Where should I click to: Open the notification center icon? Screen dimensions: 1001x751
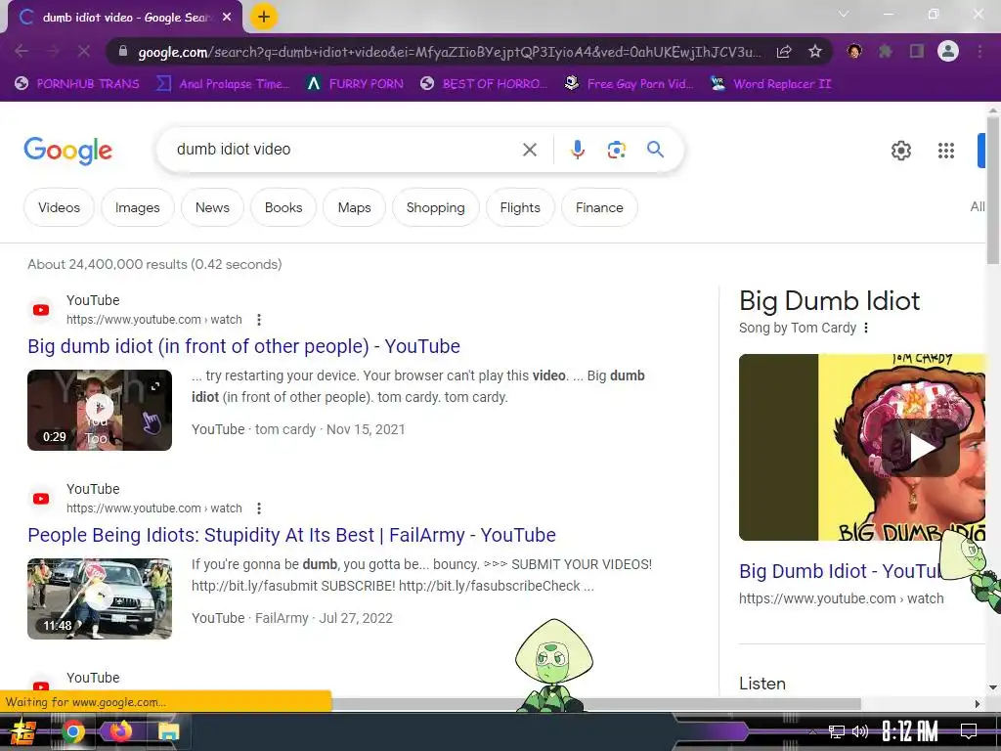[969, 731]
